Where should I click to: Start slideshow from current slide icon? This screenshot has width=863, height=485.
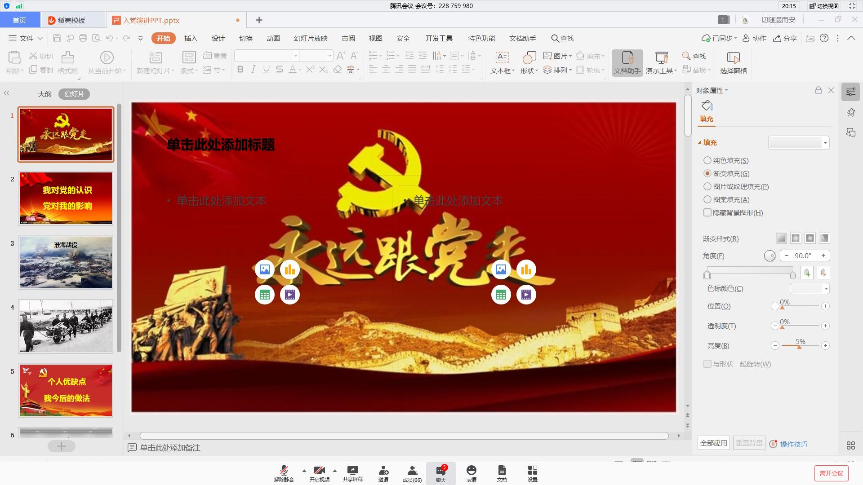pyautogui.click(x=107, y=57)
